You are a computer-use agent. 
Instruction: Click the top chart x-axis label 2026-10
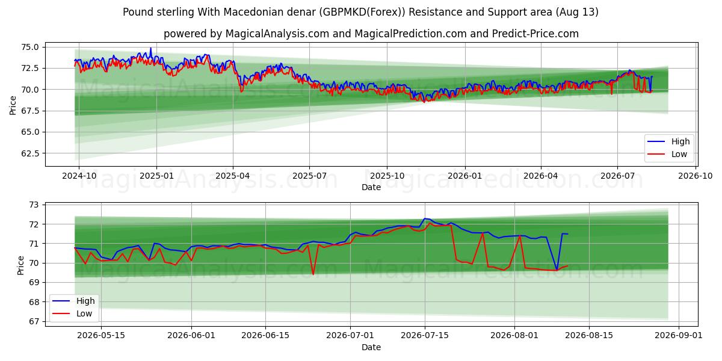click(695, 177)
